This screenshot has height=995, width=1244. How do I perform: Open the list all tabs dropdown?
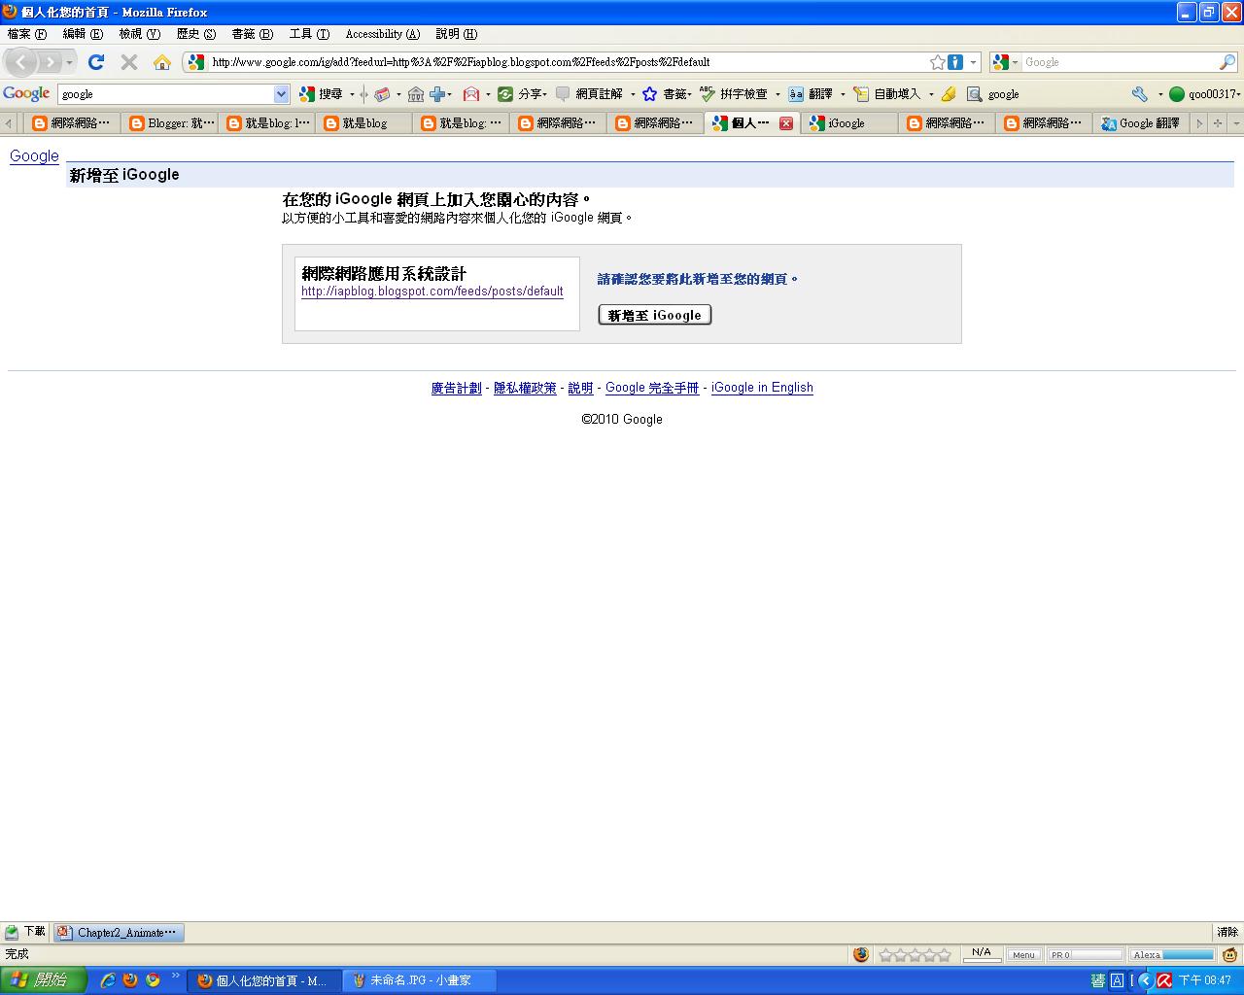(x=1236, y=123)
